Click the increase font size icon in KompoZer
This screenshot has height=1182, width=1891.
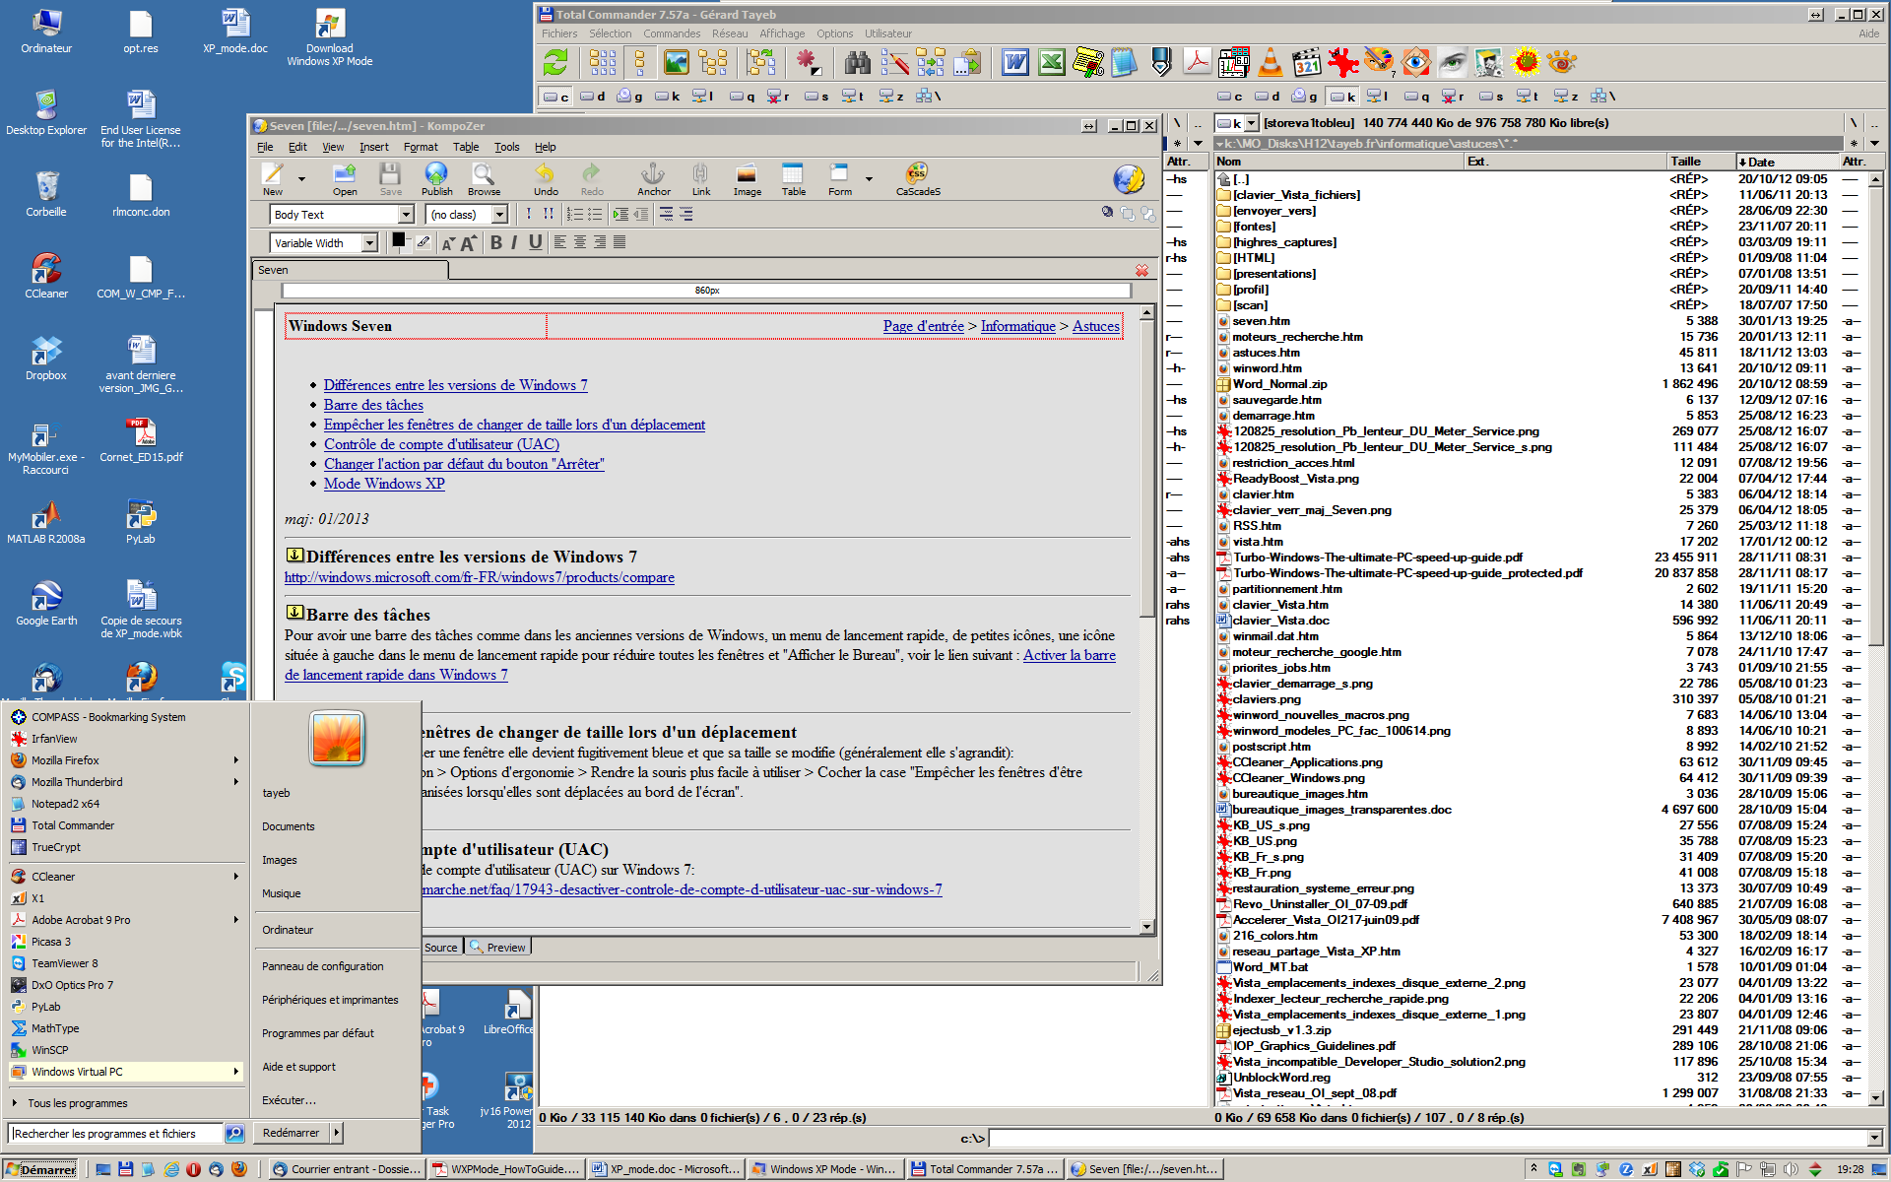point(469,243)
